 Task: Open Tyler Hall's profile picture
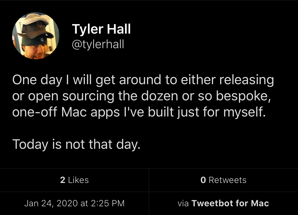(35, 36)
